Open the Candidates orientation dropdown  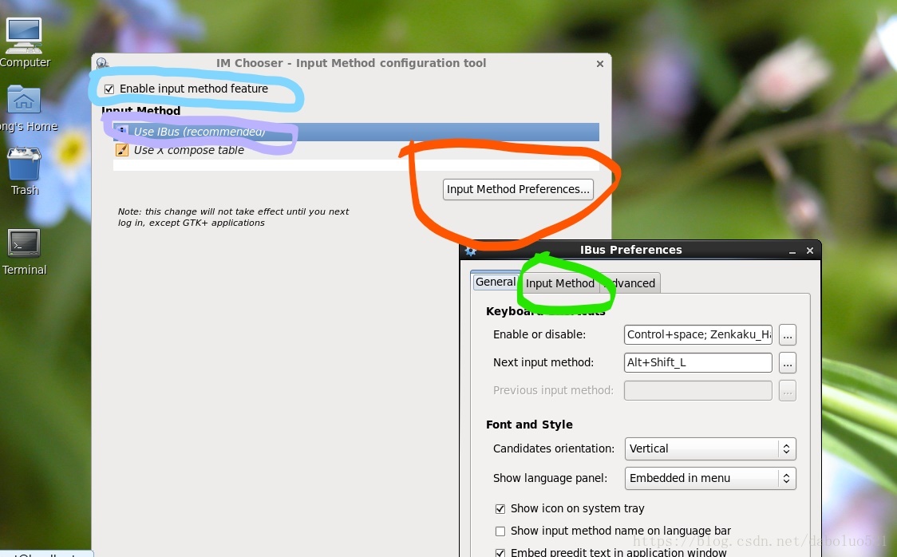click(x=710, y=449)
